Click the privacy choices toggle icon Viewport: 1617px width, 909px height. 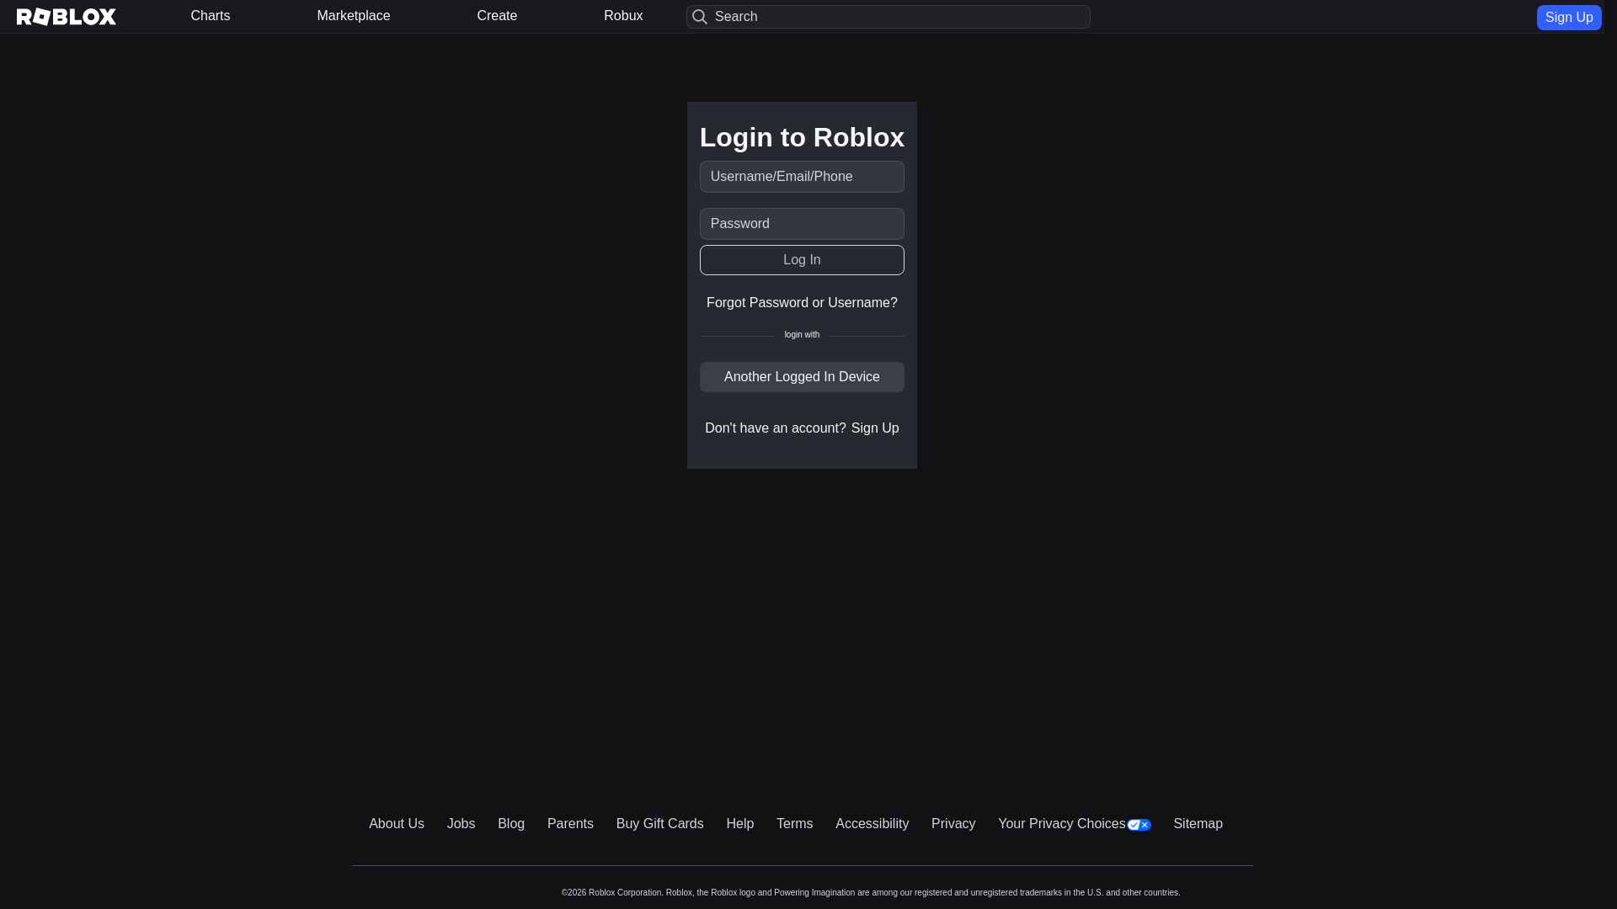click(1139, 825)
